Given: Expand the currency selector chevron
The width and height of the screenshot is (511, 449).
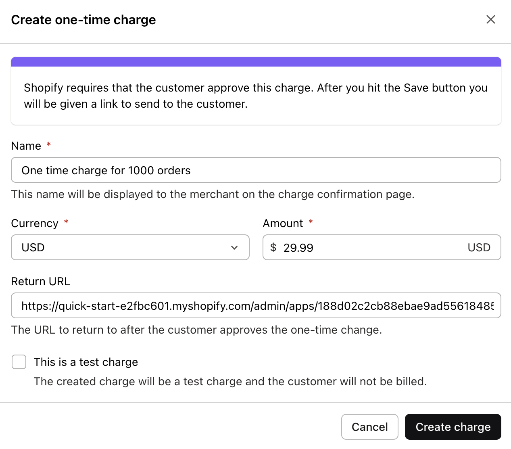Looking at the screenshot, I should 234,248.
